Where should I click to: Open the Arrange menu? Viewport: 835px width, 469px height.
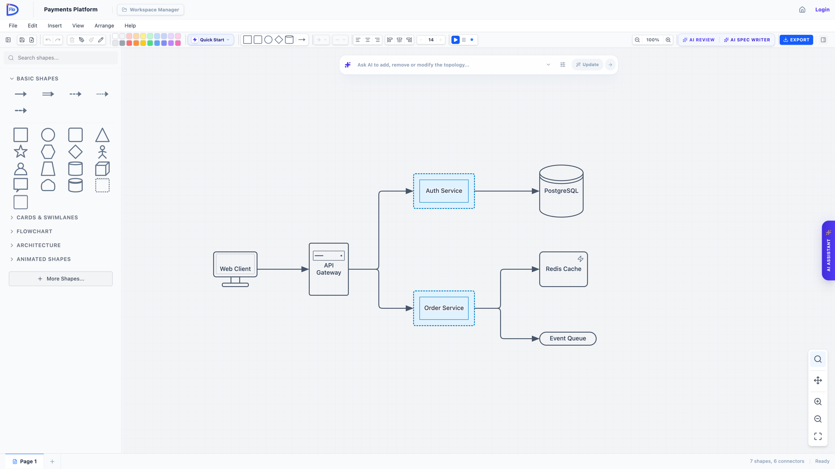[104, 26]
